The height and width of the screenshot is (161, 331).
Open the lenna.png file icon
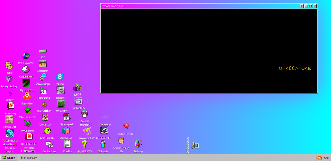[x=10, y=106]
